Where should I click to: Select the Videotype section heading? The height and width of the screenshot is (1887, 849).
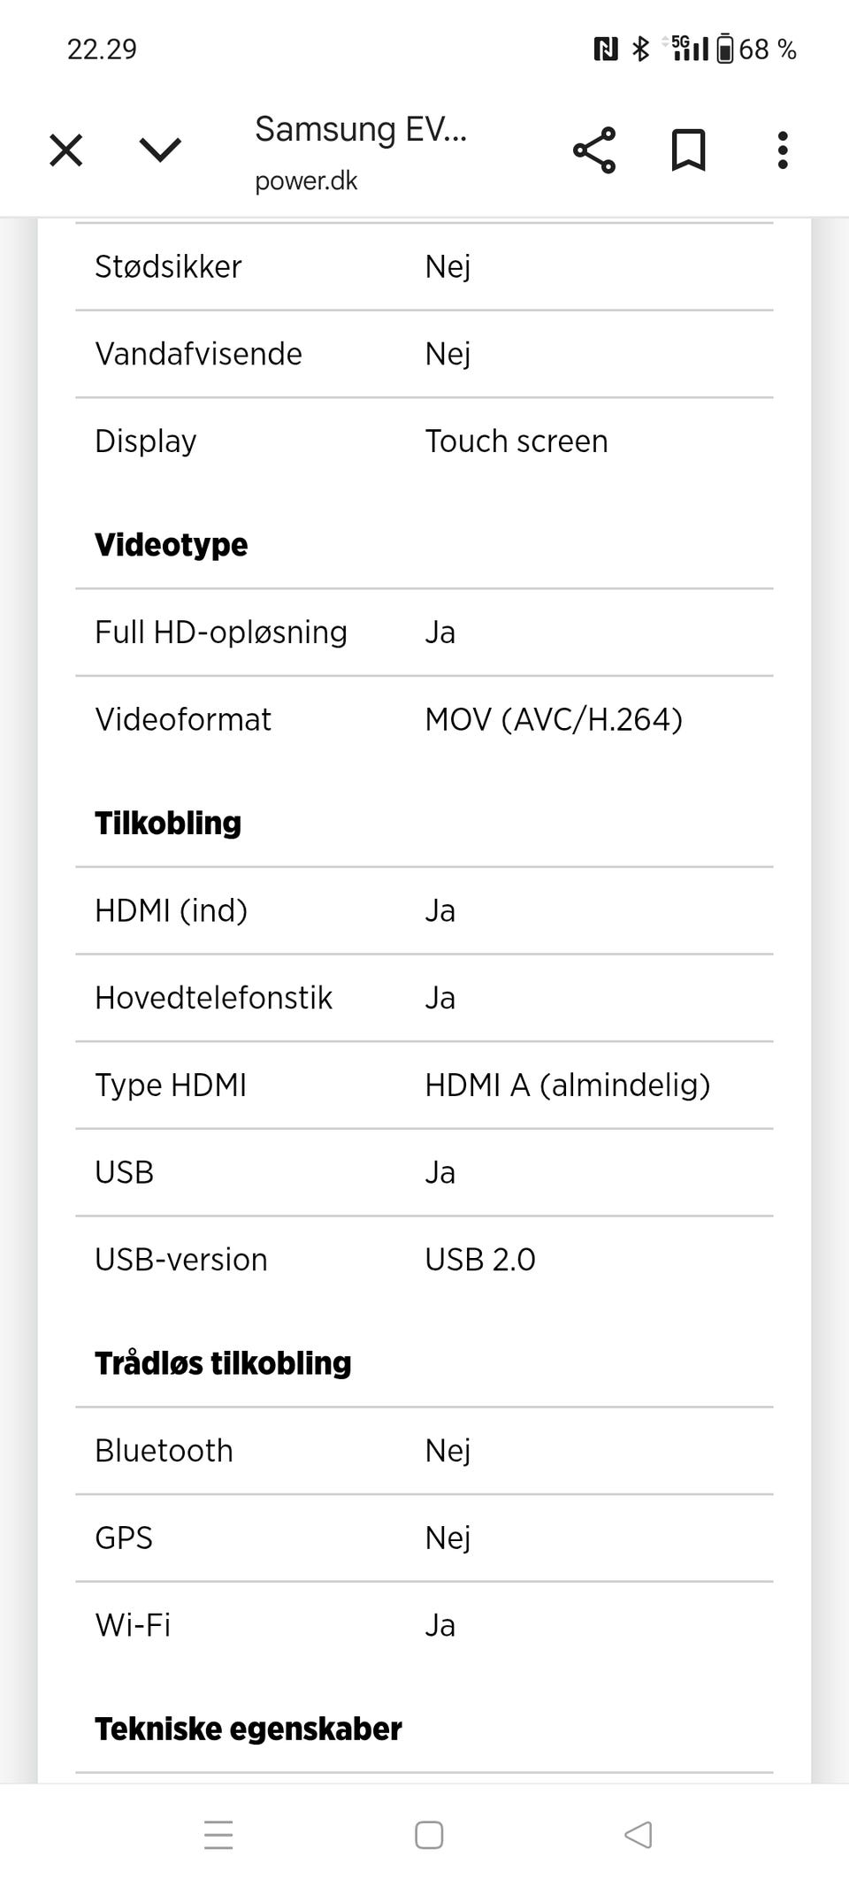171,545
